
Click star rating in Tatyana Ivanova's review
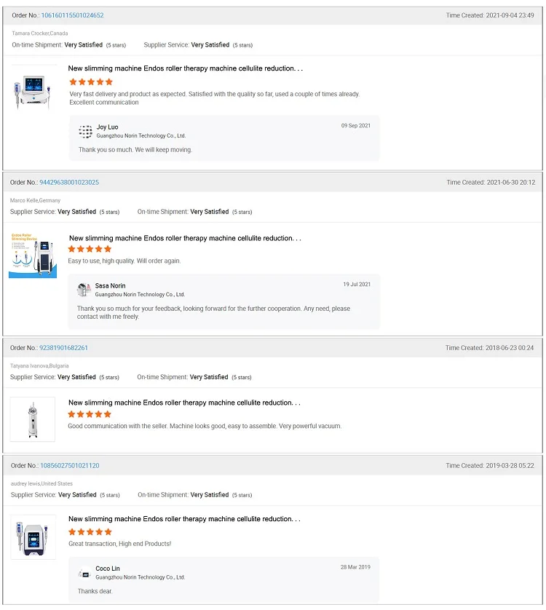[x=90, y=414]
